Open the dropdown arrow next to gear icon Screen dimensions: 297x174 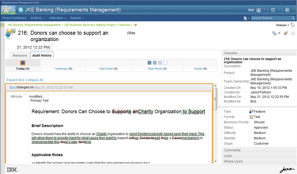pyautogui.click(x=279, y=10)
